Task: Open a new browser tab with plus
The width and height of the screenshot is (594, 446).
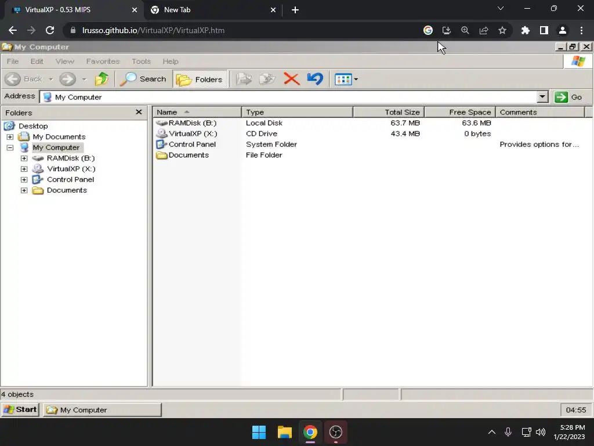Action: coord(295,10)
